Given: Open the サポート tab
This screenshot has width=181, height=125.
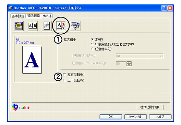Looking at the screenshot, I should coord(47,16).
